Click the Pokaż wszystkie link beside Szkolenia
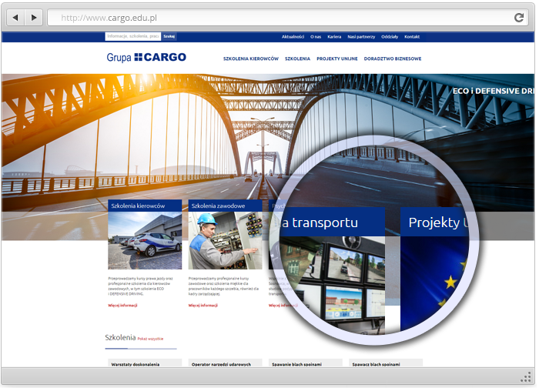 150,339
